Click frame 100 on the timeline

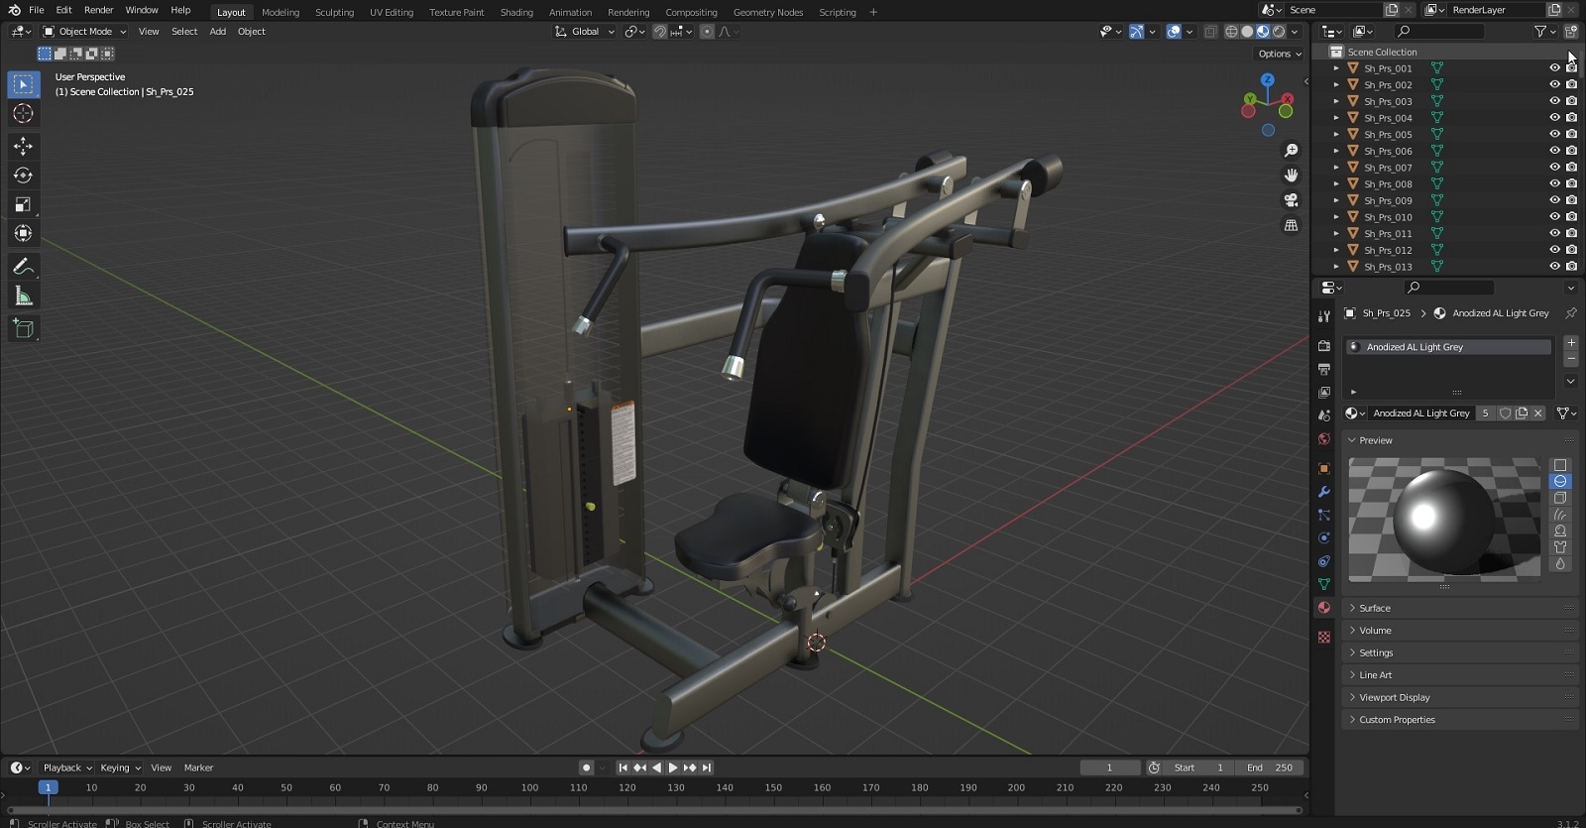click(x=529, y=787)
